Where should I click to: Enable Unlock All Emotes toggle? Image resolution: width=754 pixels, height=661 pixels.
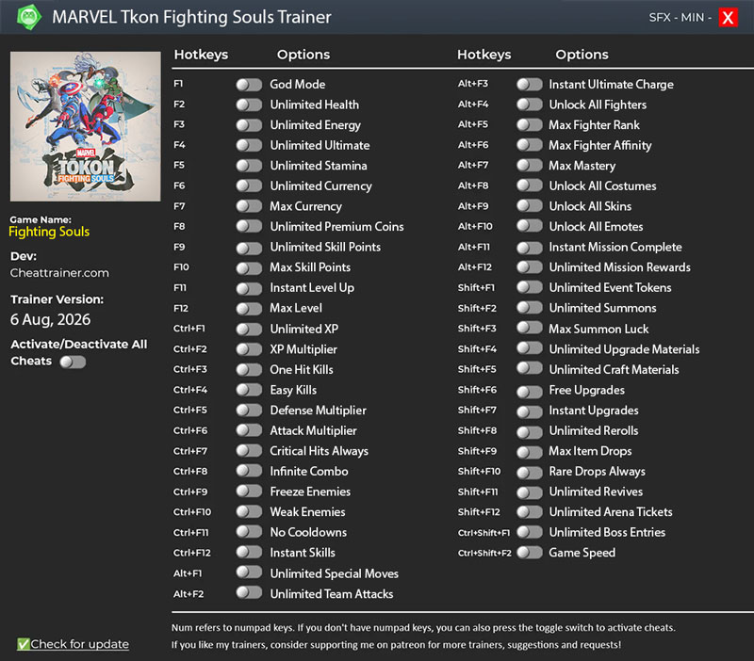pos(530,226)
